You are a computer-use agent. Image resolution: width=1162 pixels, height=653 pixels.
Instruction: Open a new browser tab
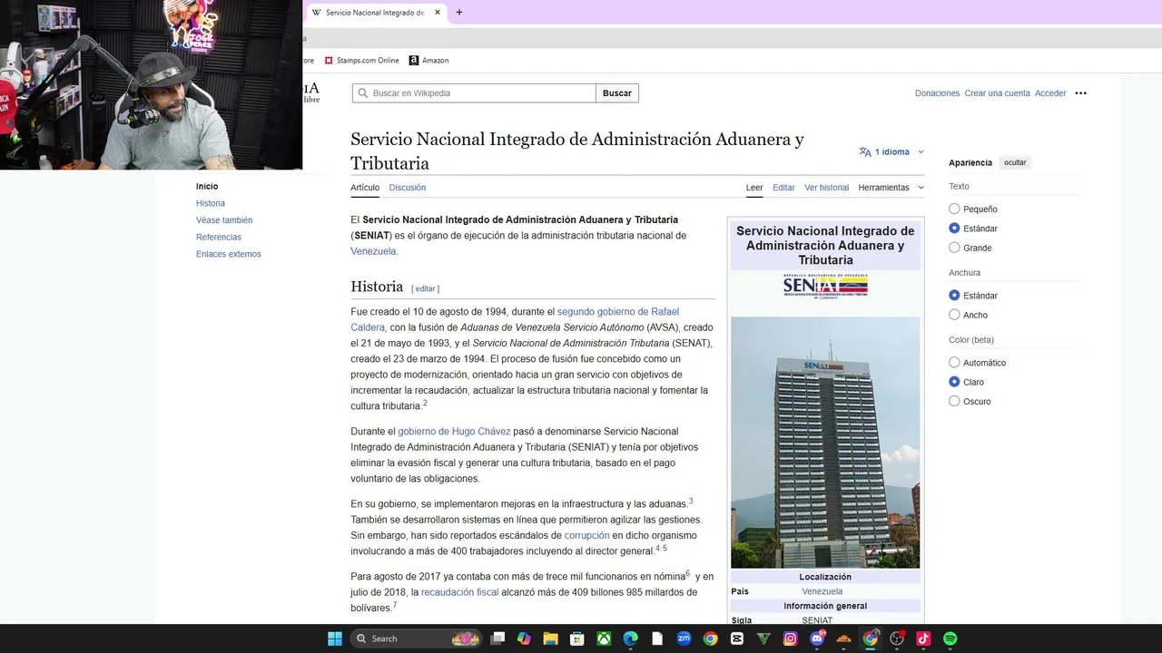(x=459, y=13)
